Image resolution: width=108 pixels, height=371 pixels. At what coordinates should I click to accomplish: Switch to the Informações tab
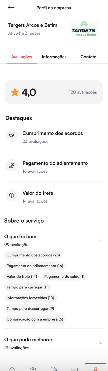point(54,57)
